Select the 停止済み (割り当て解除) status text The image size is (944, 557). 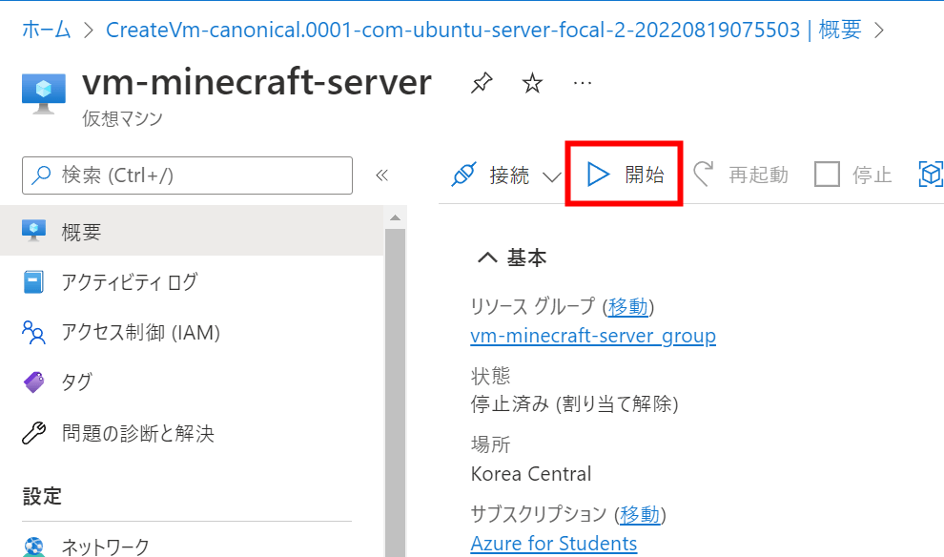coord(574,403)
